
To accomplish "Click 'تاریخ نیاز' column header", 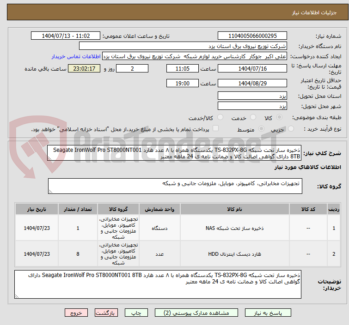I will click(37, 209).
